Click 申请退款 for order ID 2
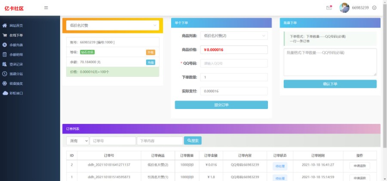Image resolution: width=387 pixels, height=181 pixels. point(359,165)
